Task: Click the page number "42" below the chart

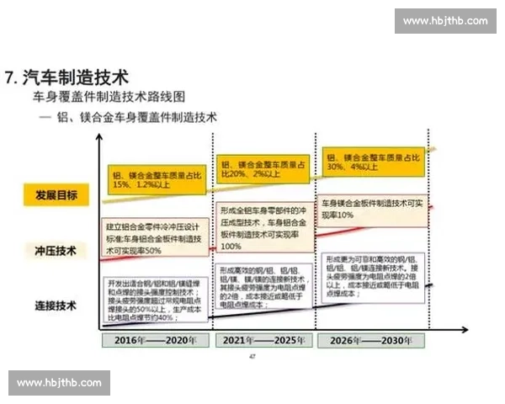Action: 252,357
